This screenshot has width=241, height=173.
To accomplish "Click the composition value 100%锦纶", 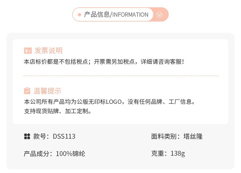I will click(70, 154).
